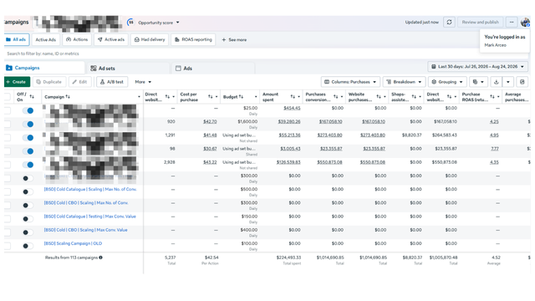Click the $43.22 cost per purchase value
Viewport: 535px width, 301px height.
click(210, 162)
